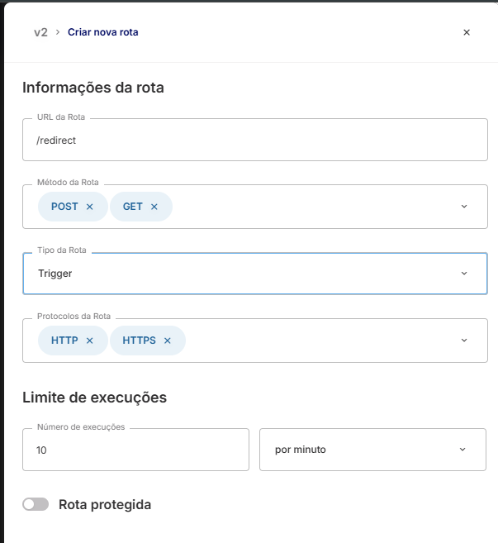
Task: Click the HTTPS protocol chip label
Action: coord(139,341)
